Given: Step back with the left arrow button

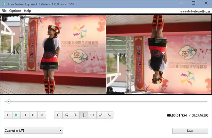Looking at the screenshot, I should coord(8,115).
